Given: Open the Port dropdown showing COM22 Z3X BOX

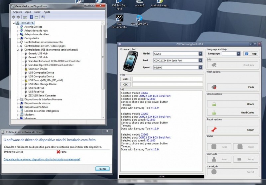Looking at the screenshot, I should click(x=200, y=61).
